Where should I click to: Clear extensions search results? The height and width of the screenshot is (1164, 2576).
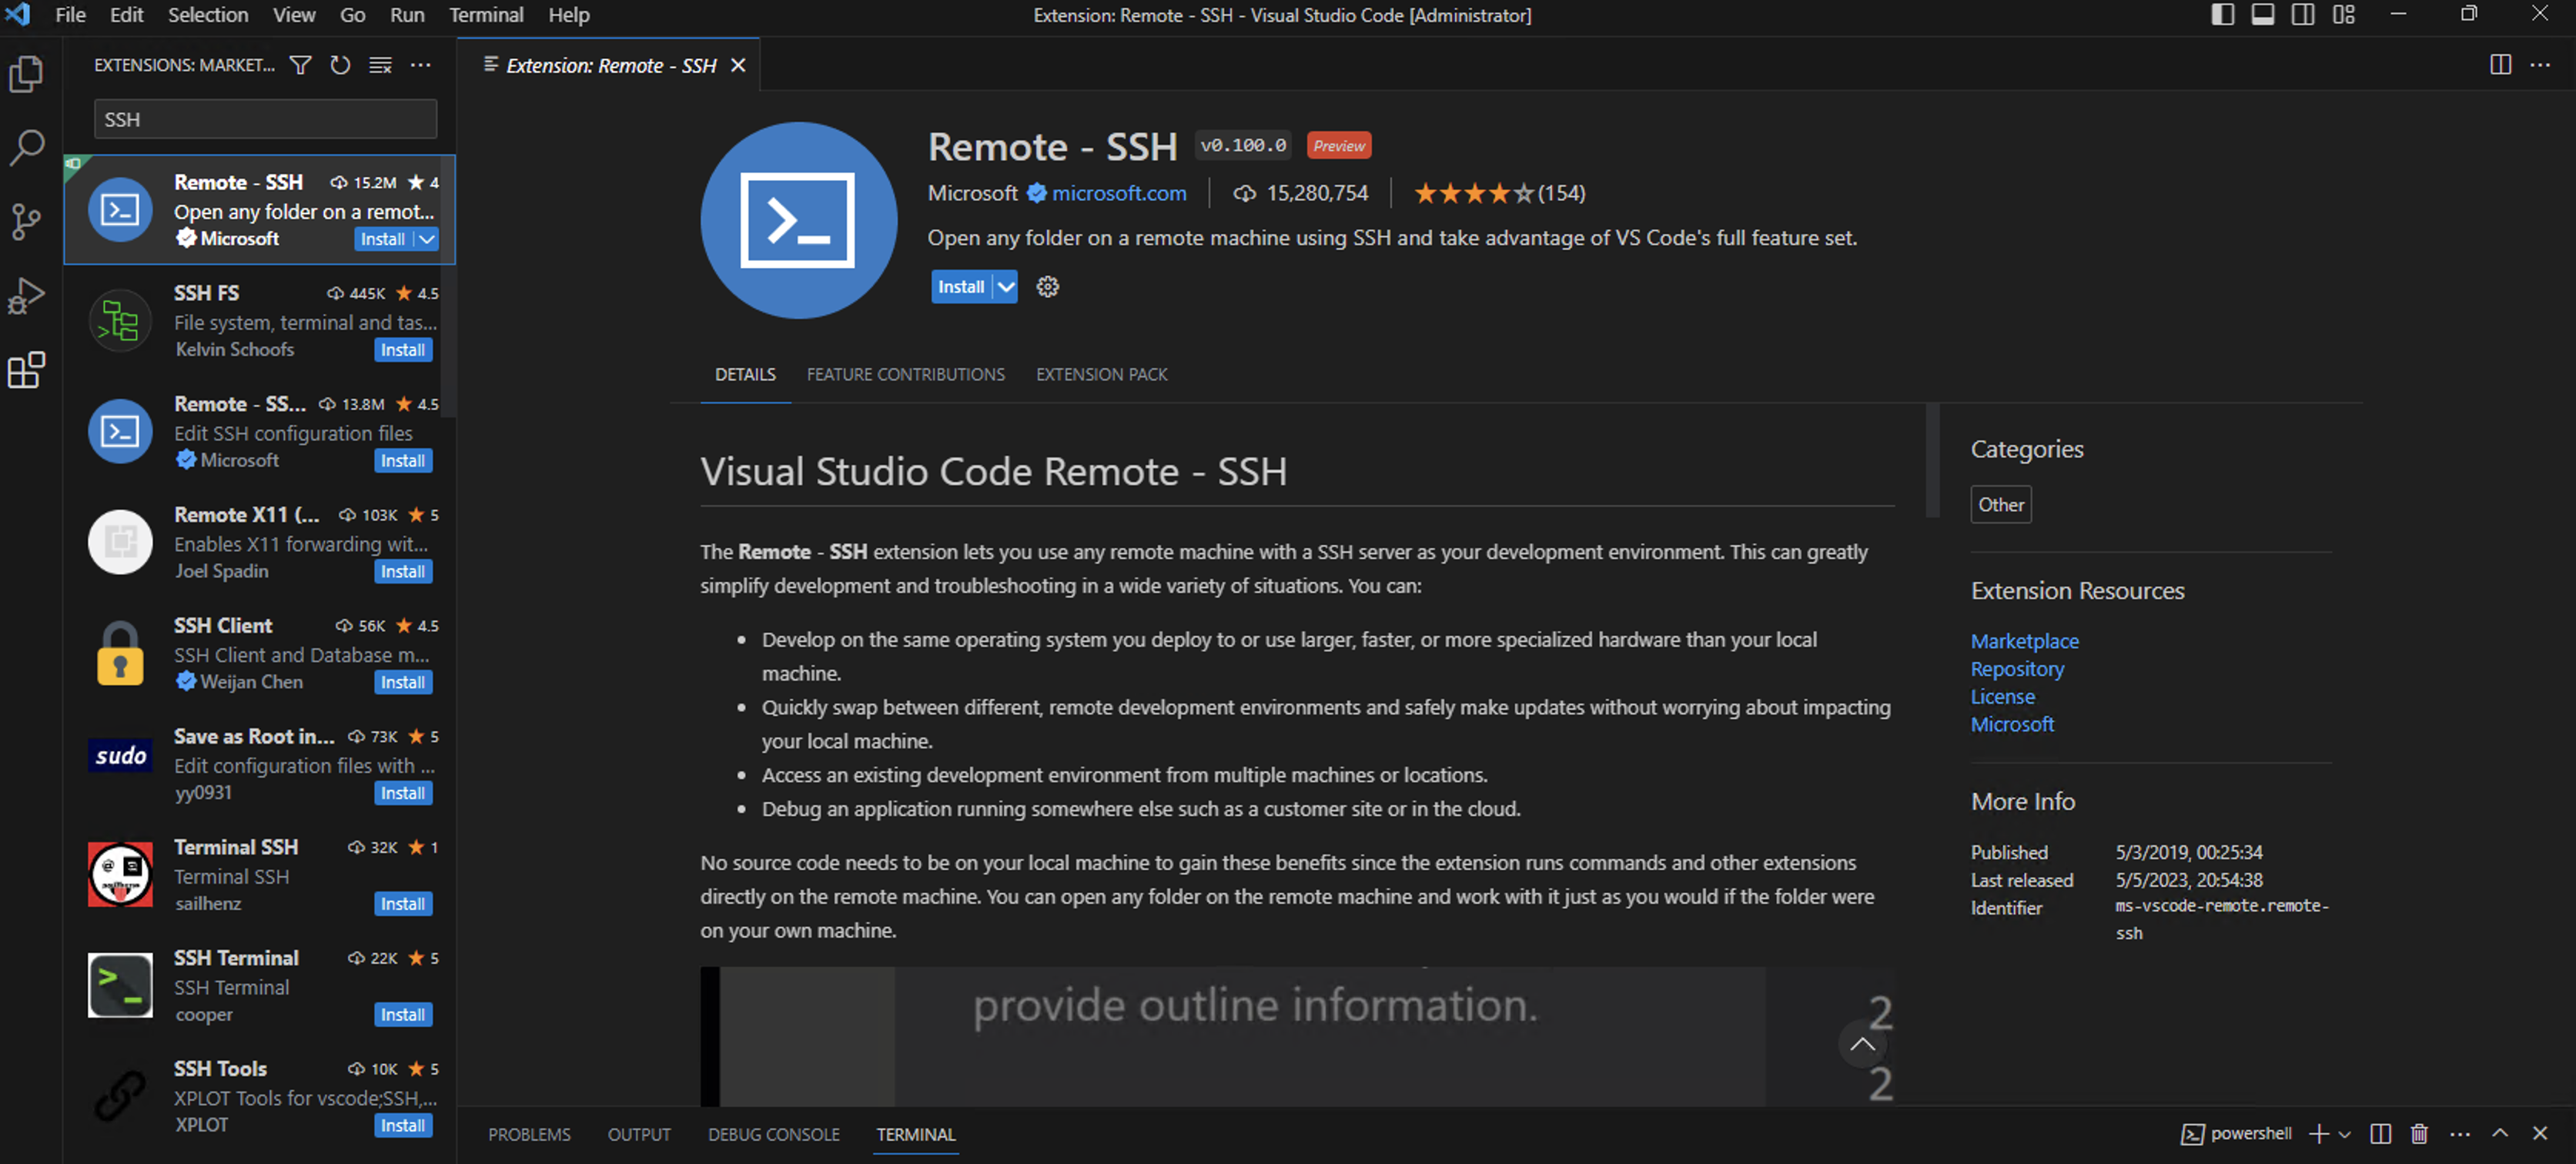pyautogui.click(x=380, y=65)
